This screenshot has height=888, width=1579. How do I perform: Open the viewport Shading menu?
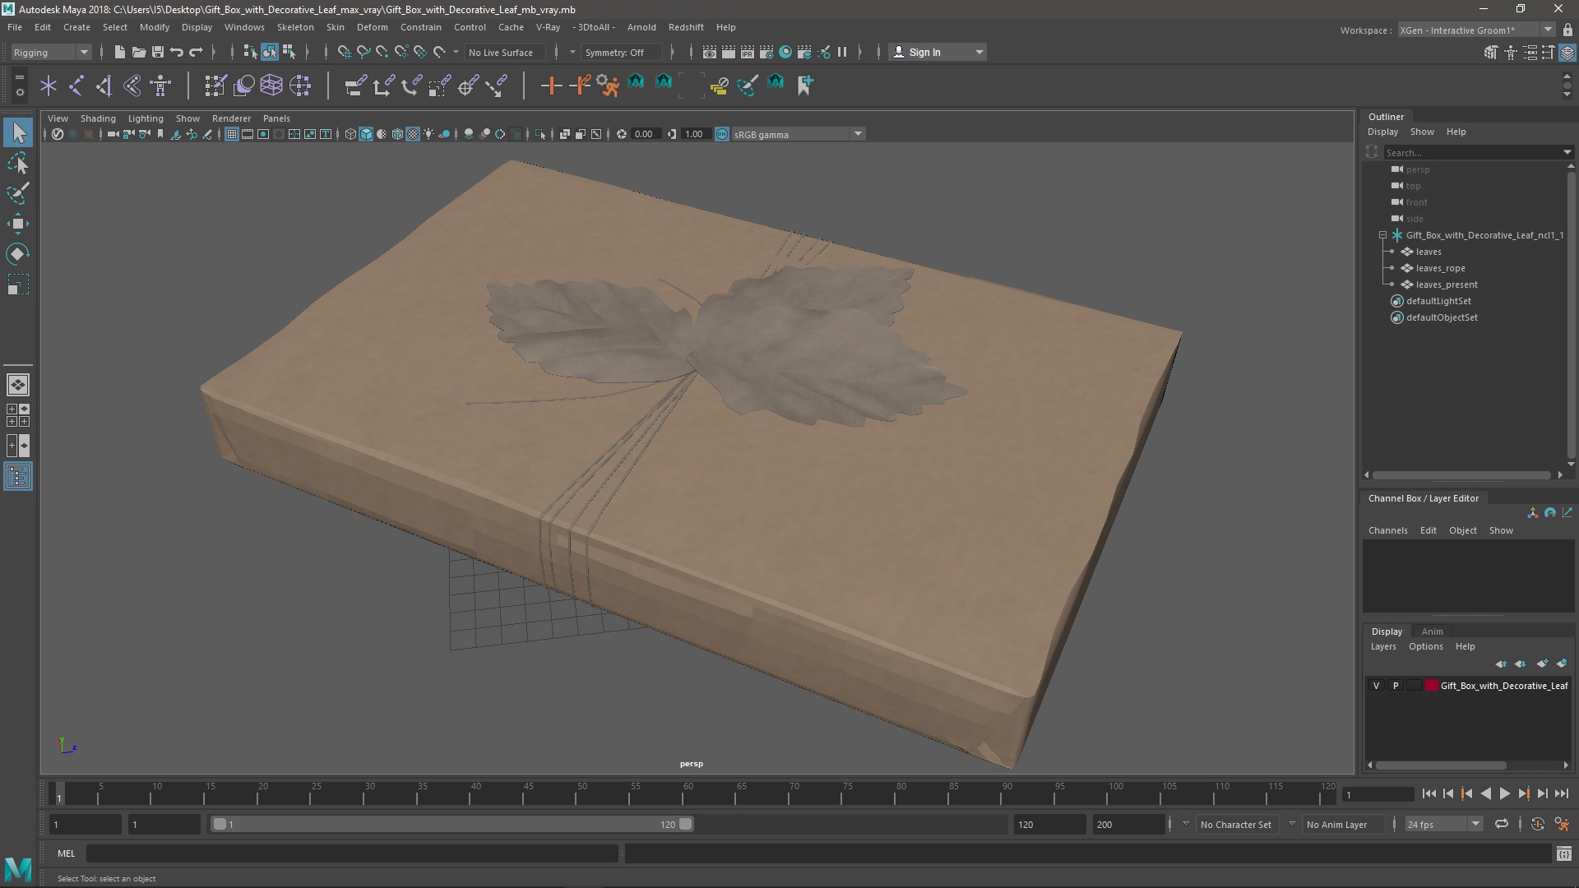[x=98, y=118]
